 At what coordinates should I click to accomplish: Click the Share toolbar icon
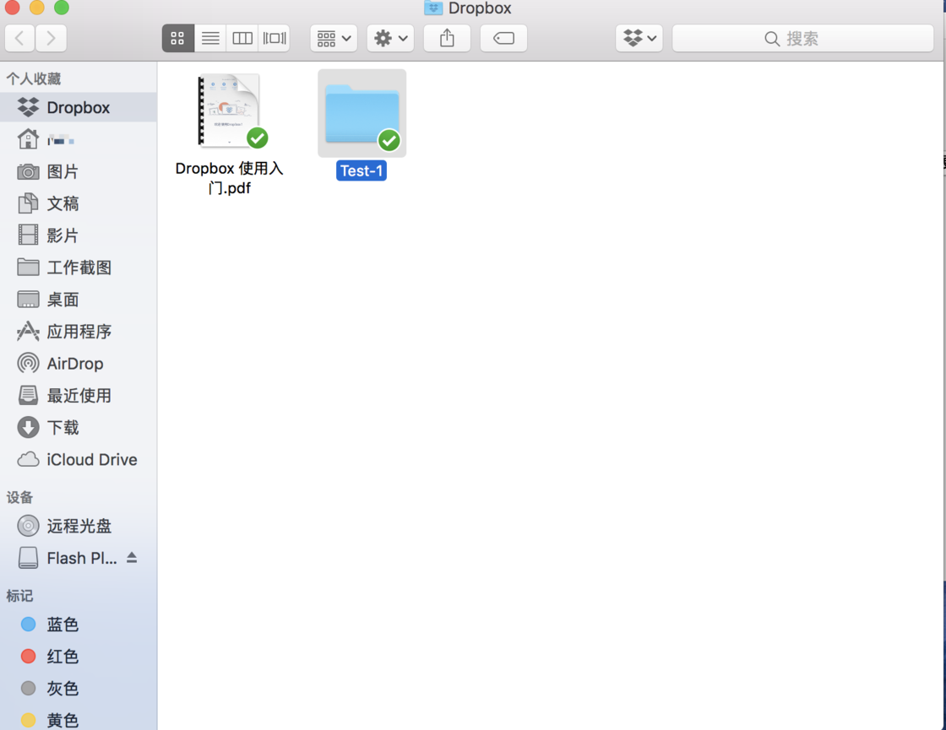coord(447,39)
